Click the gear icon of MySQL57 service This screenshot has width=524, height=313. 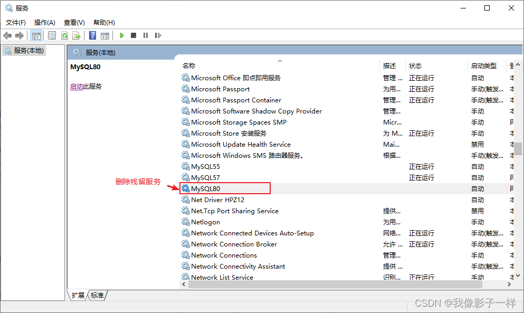[x=185, y=177]
